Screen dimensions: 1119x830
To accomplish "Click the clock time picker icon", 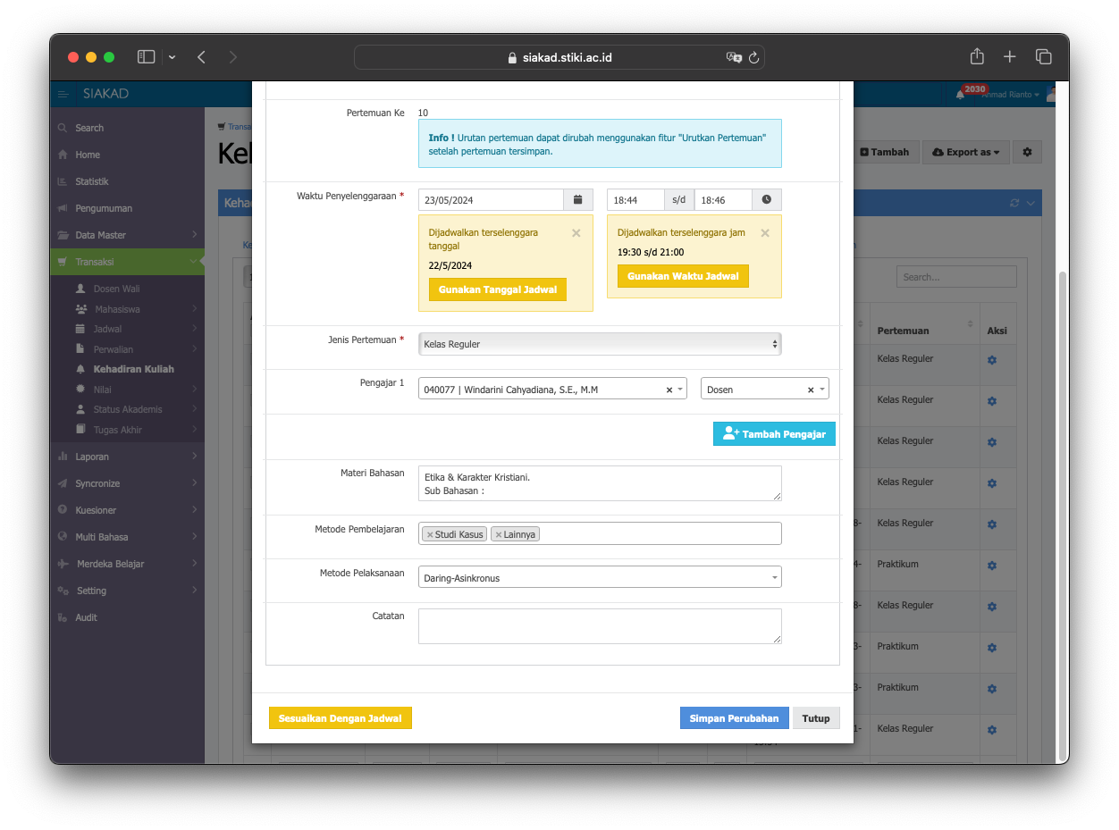I will 766,200.
